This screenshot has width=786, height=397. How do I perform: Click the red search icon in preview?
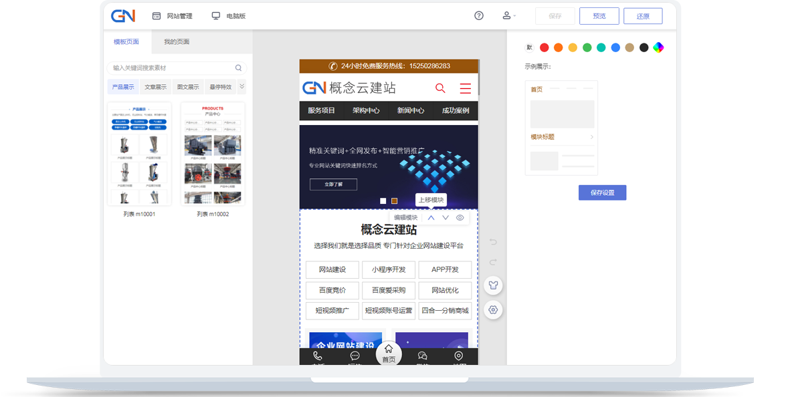click(440, 88)
